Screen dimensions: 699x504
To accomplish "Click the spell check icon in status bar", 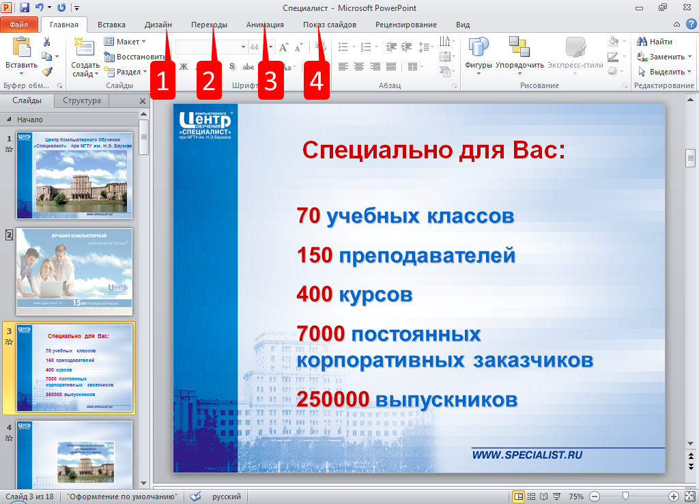I will (x=195, y=496).
